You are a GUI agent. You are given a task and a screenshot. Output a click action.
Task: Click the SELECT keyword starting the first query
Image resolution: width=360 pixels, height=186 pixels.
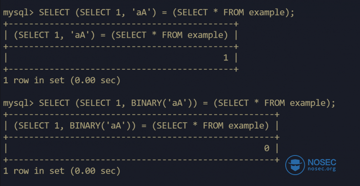coord(54,12)
